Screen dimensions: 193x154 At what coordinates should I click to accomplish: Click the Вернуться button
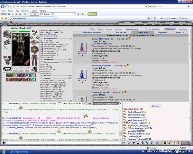tap(183, 29)
